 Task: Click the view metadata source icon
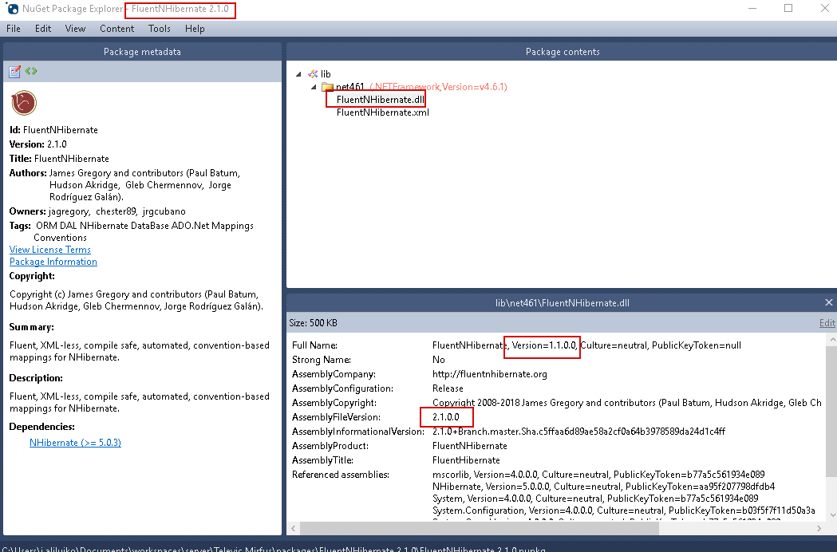pos(31,71)
